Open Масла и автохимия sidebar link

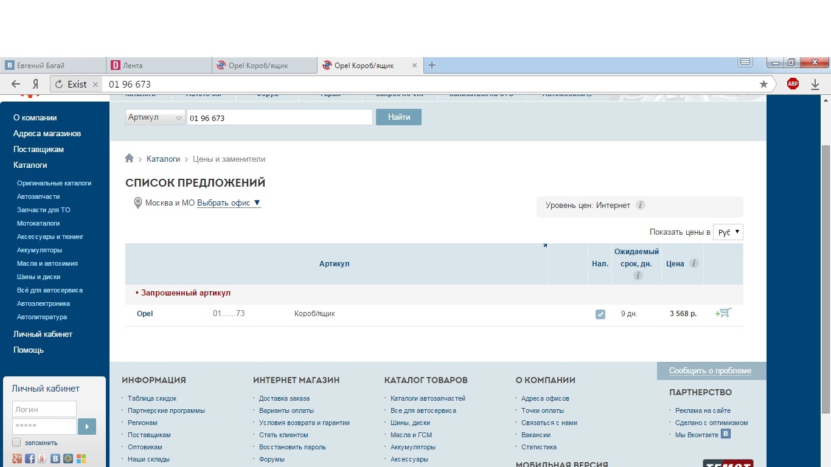[x=47, y=263]
